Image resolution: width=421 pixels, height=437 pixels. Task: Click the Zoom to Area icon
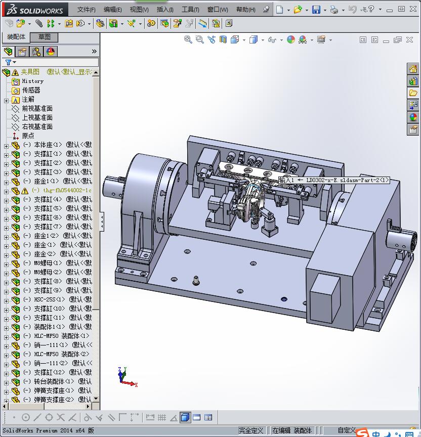pyautogui.click(x=200, y=40)
